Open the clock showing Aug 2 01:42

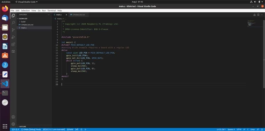point(137,2)
